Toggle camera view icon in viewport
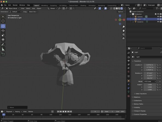The width and height of the screenshot is (162, 122). click(x=123, y=34)
